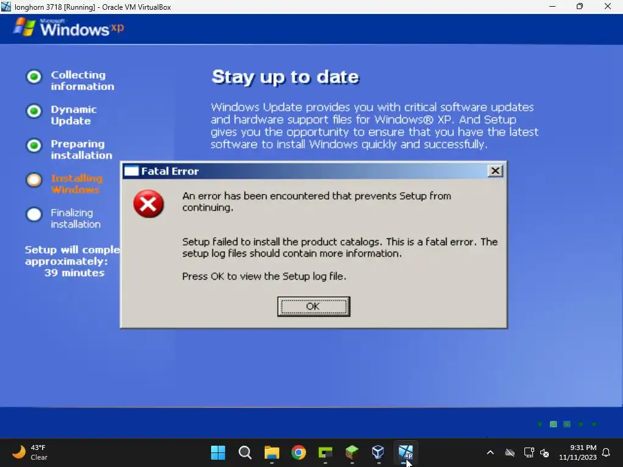Viewport: 623px width, 467px height.
Task: Minimize the VirtualBox window
Action: (552, 7)
